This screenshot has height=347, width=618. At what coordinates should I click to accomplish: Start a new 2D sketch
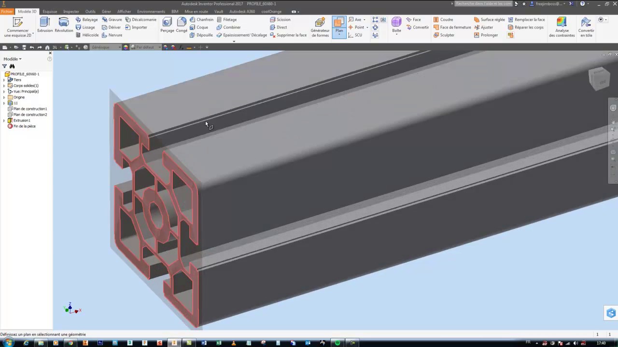click(x=18, y=27)
